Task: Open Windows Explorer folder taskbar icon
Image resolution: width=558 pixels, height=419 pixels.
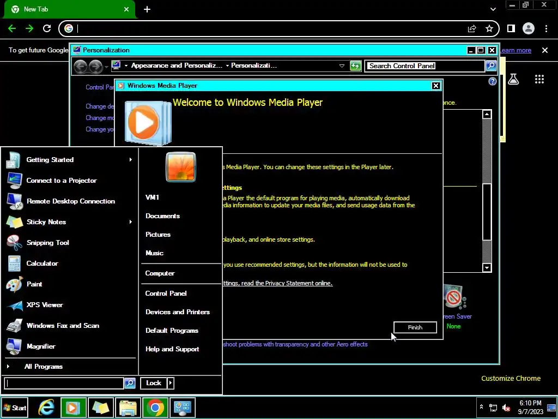Action: tap(128, 408)
